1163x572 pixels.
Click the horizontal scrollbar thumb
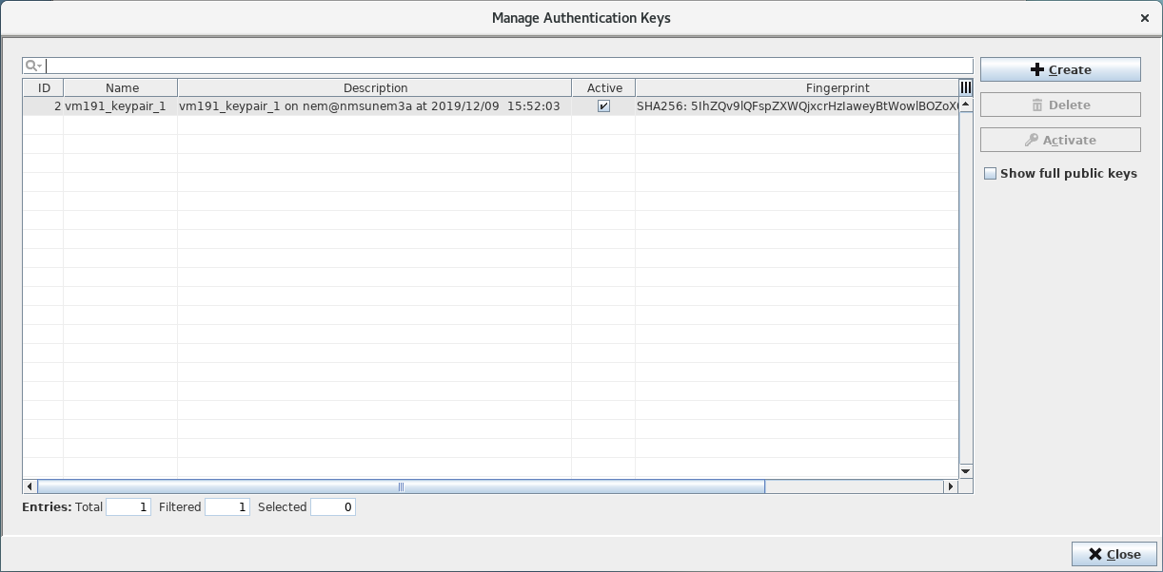(x=401, y=486)
